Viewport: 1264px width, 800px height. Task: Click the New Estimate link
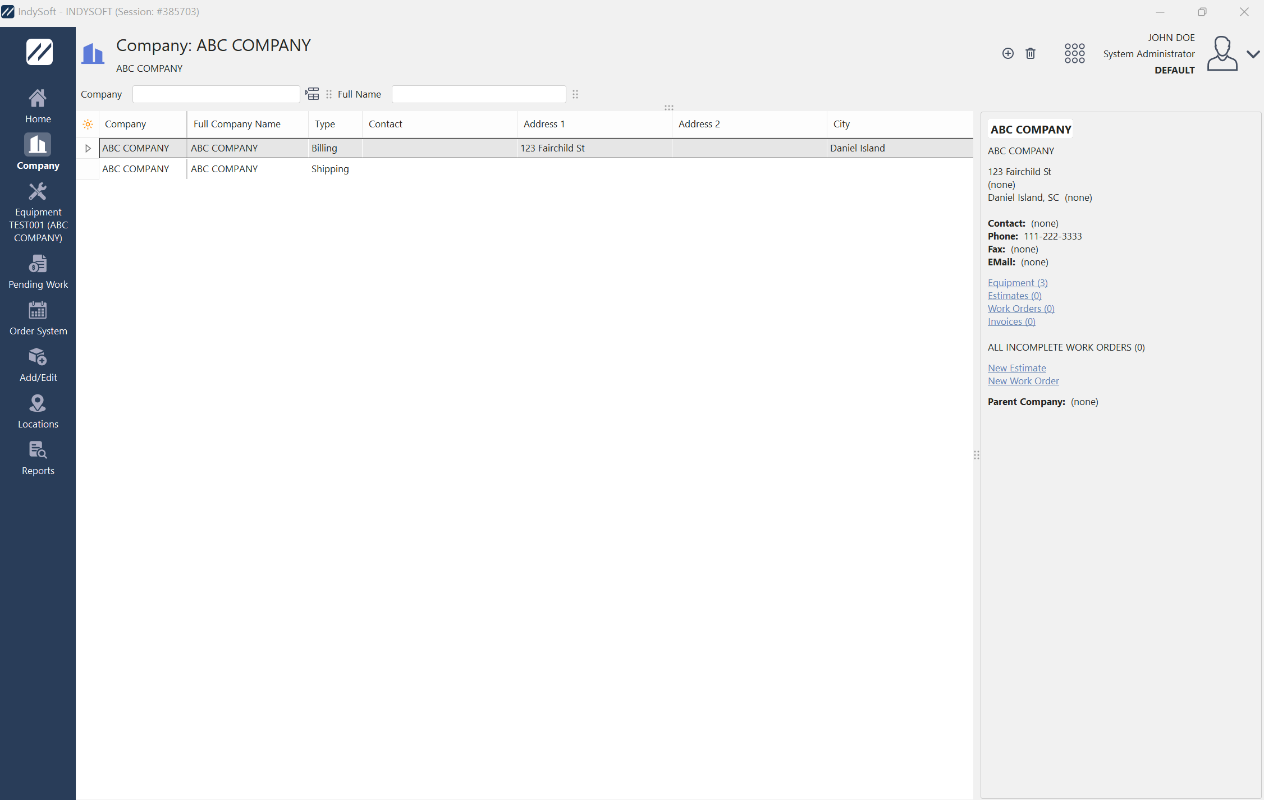(1017, 368)
